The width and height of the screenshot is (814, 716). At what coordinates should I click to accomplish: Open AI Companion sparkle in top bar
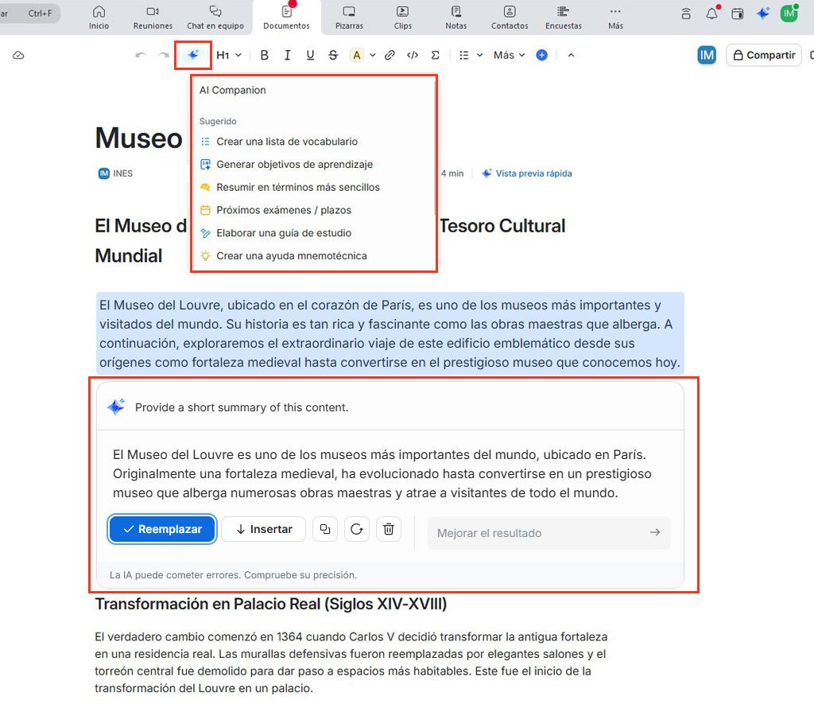click(x=762, y=14)
